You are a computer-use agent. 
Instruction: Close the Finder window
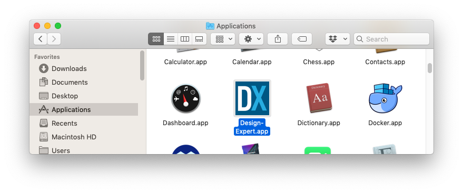pyautogui.click(x=37, y=26)
